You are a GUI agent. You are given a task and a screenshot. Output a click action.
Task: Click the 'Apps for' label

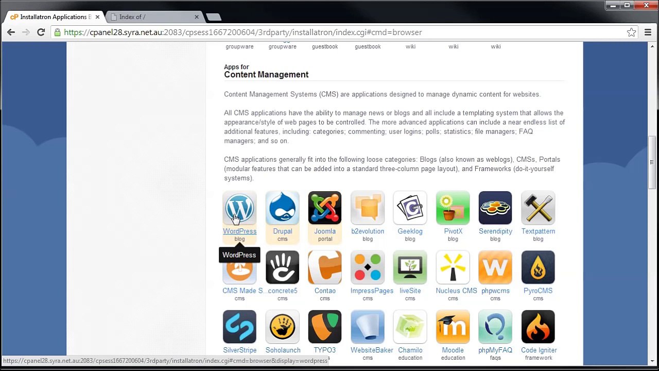(x=236, y=67)
